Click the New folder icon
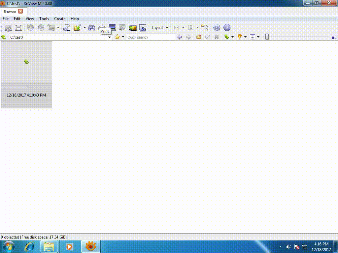338x253 pixels. [x=198, y=37]
